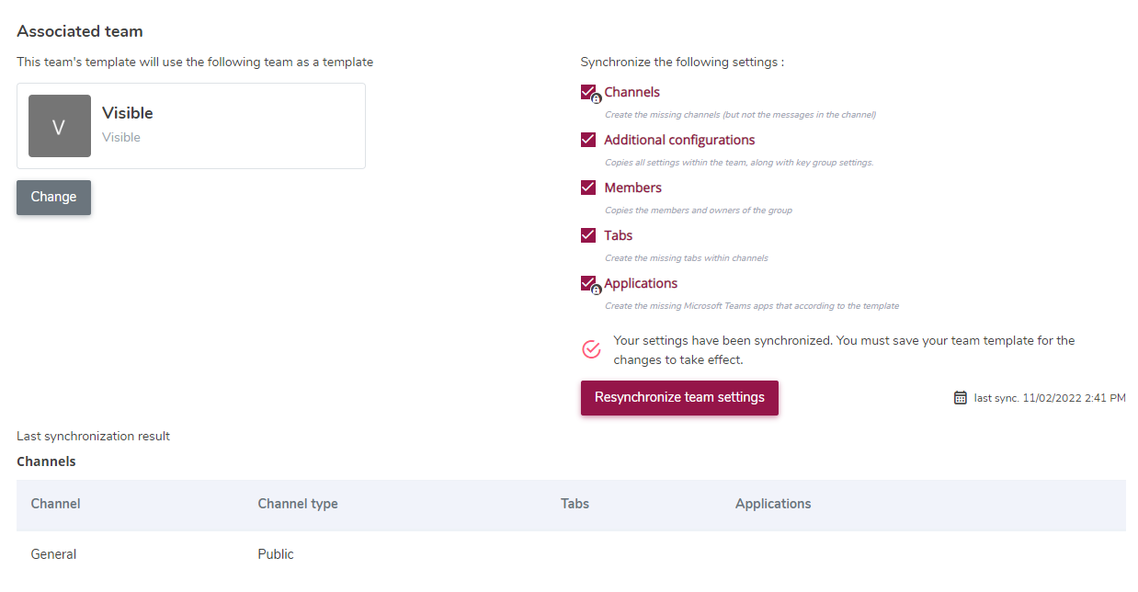Click the calendar icon beside last sync
Screen dimensions: 1138x592
960,398
